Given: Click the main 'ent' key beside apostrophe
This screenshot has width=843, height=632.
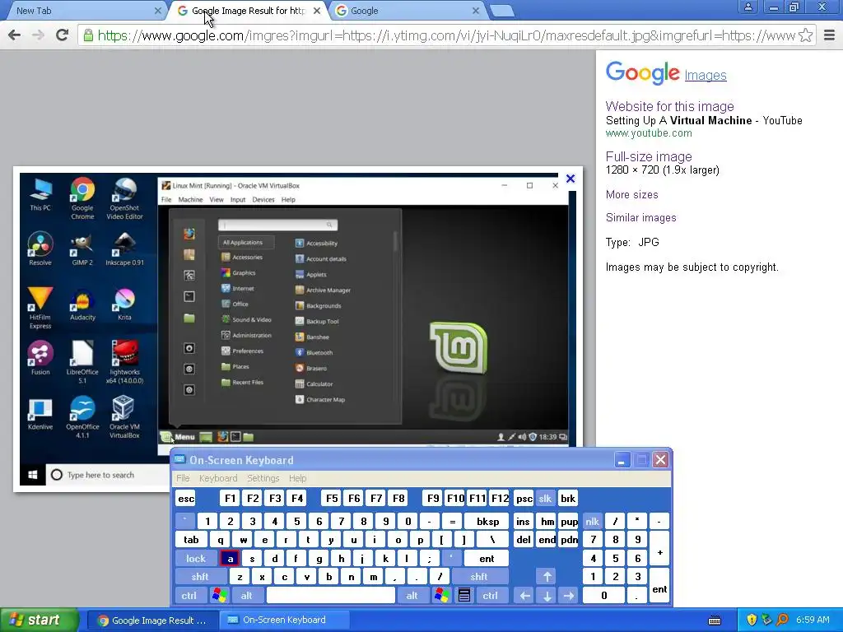Looking at the screenshot, I should coord(487,559).
